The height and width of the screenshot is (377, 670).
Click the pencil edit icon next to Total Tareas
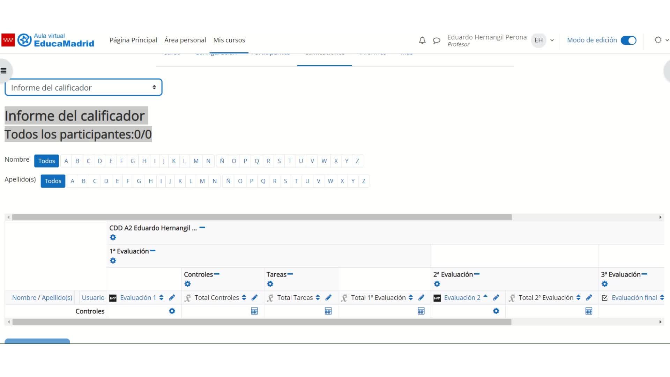(328, 298)
